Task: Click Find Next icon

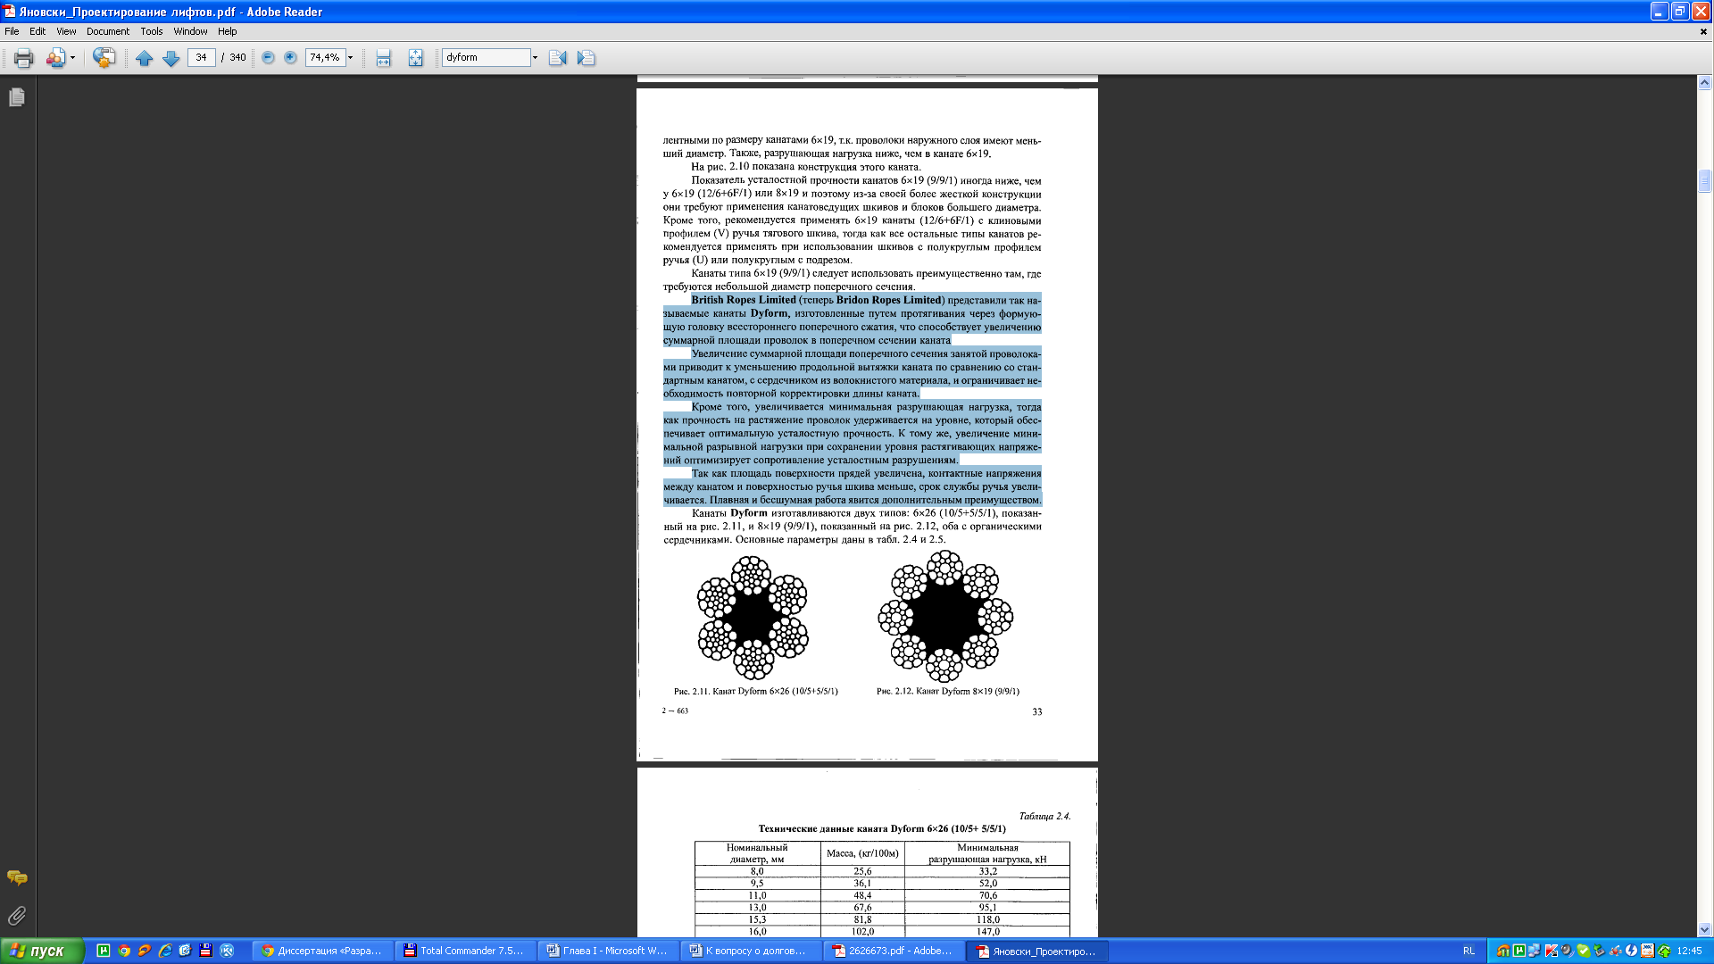Action: click(x=586, y=58)
